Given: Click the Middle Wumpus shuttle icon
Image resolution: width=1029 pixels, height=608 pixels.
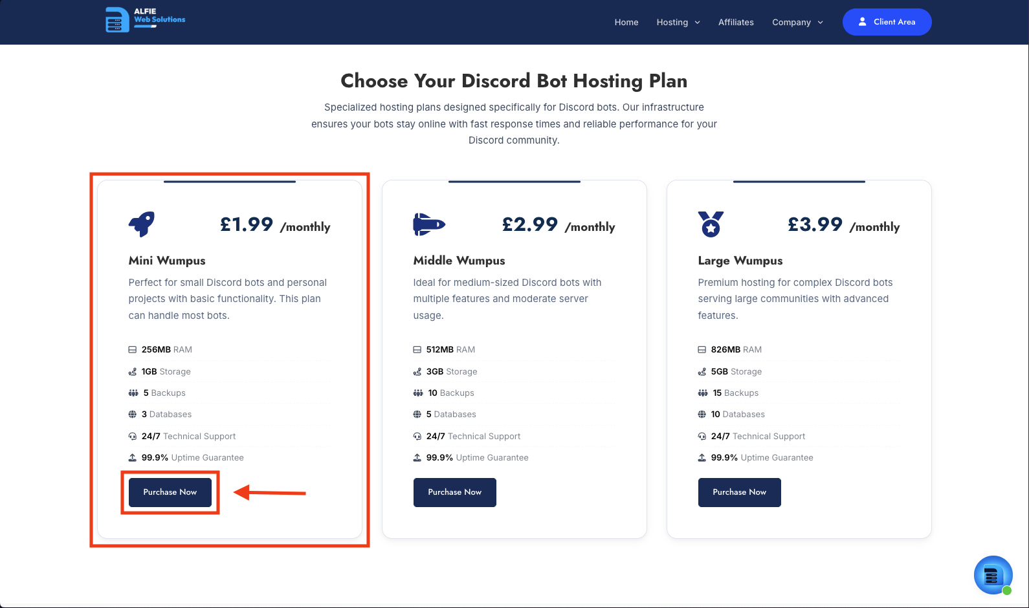Looking at the screenshot, I should click(429, 224).
